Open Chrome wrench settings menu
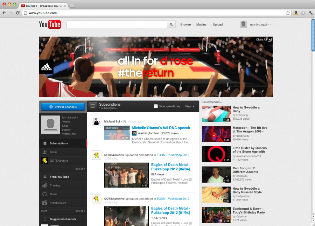The height and width of the screenshot is (226, 315). 310,13
